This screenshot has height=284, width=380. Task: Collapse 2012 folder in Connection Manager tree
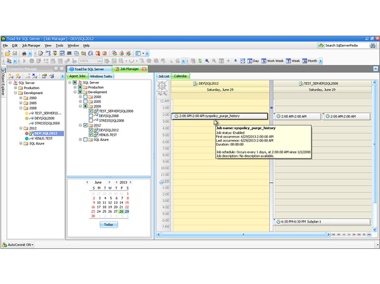(21, 128)
